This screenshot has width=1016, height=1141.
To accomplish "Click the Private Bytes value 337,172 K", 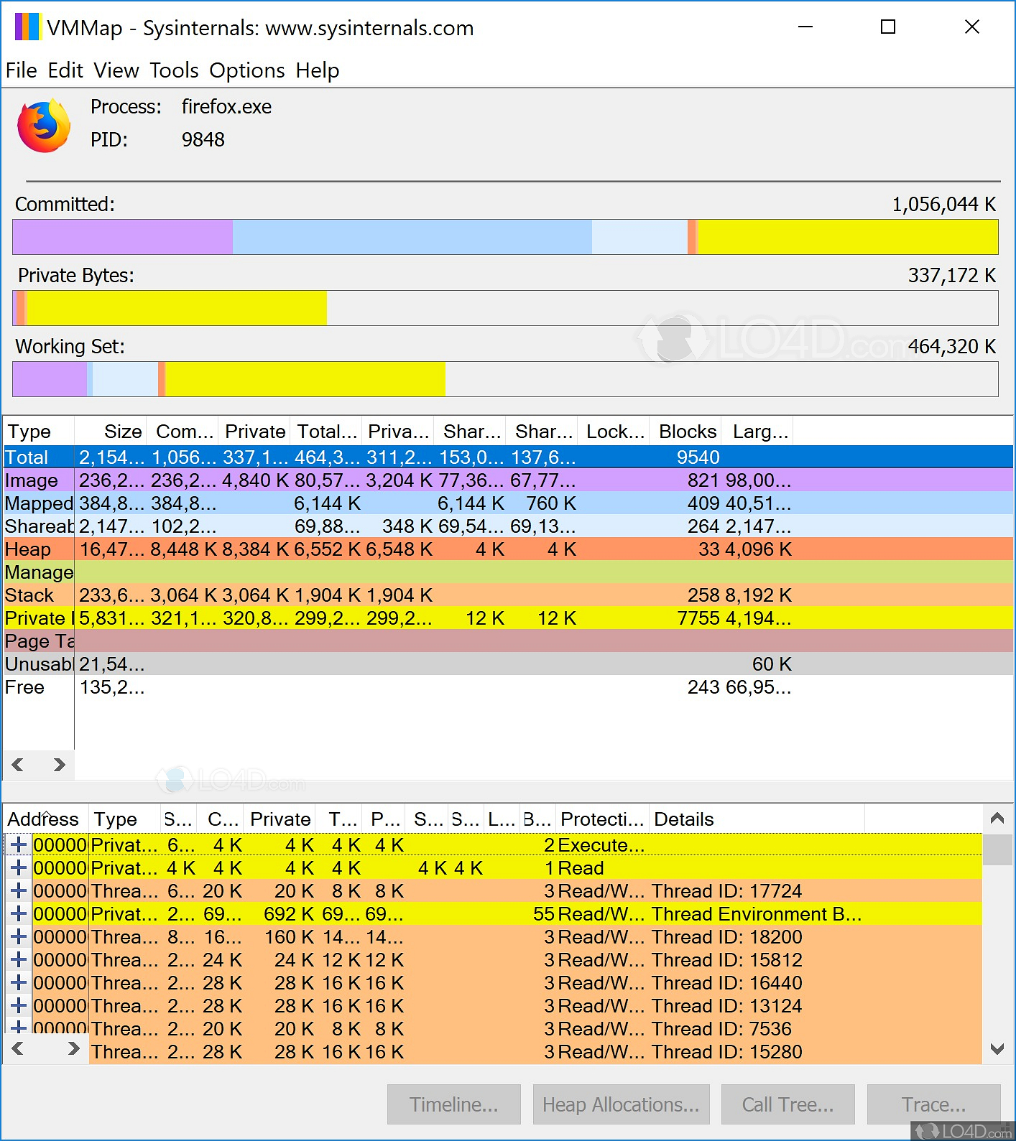I will (952, 276).
